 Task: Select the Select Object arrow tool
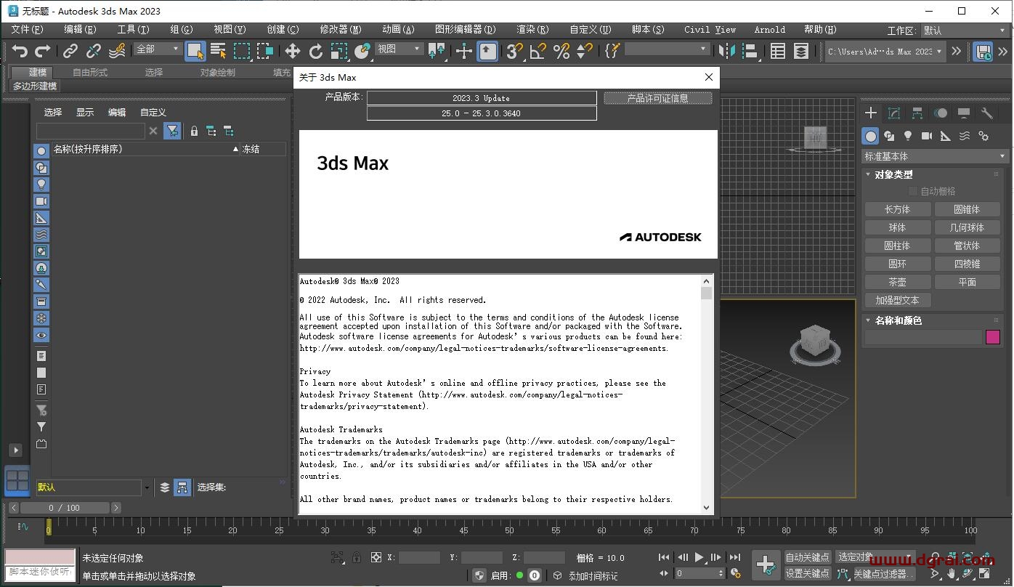pyautogui.click(x=195, y=51)
